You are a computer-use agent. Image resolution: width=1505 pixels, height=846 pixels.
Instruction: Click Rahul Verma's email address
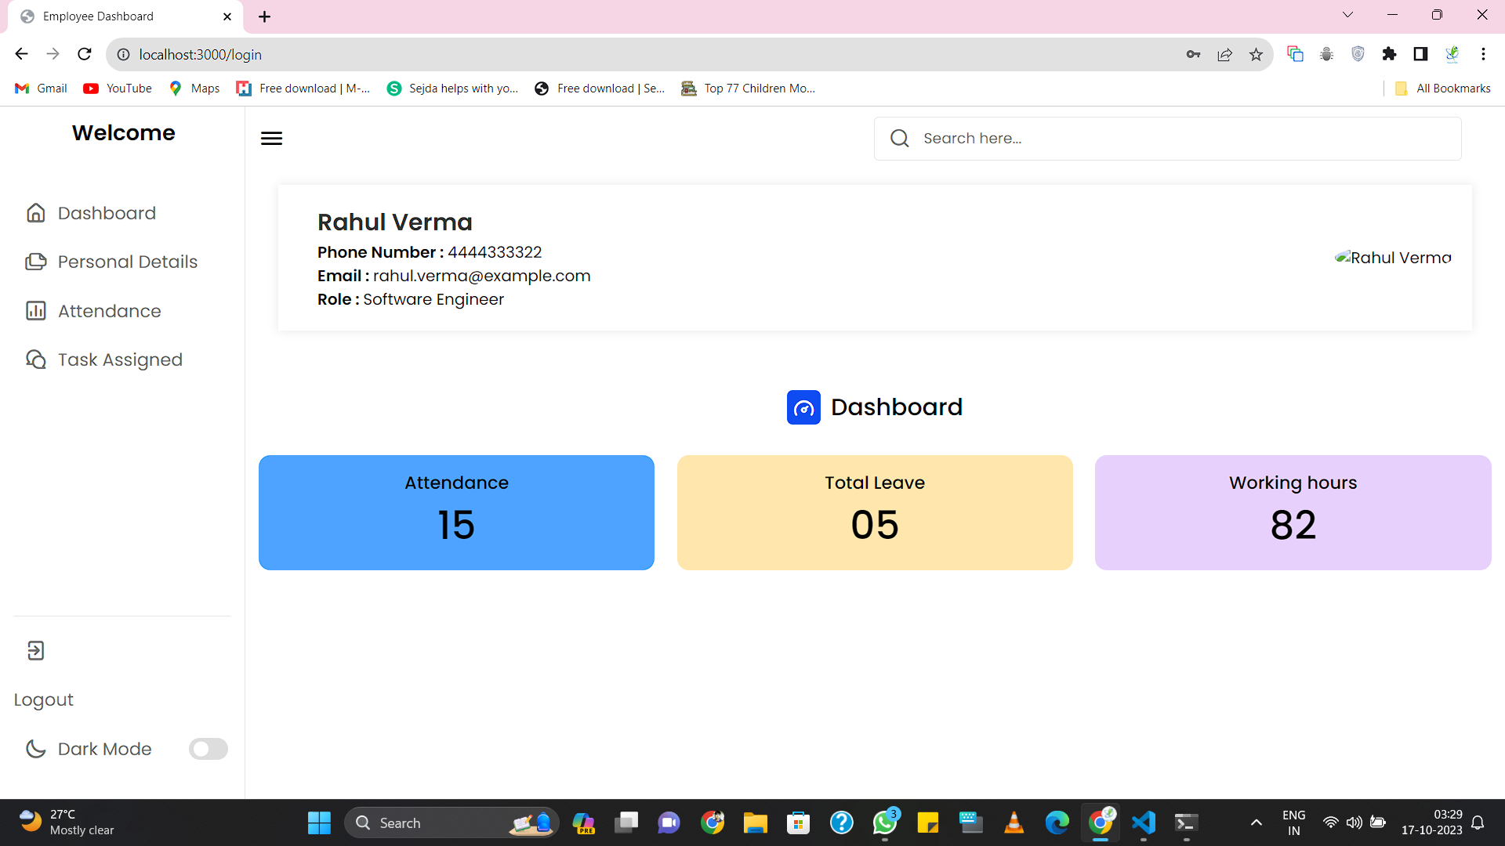482,276
